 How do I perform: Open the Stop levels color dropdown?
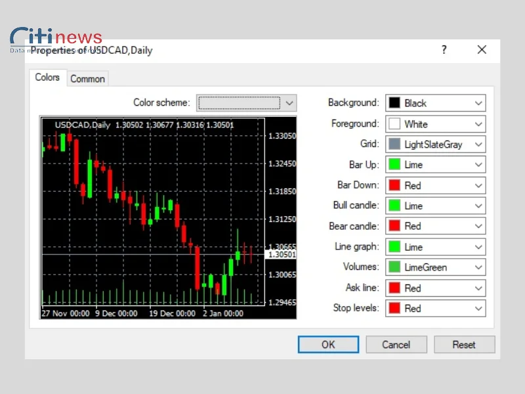(435, 308)
